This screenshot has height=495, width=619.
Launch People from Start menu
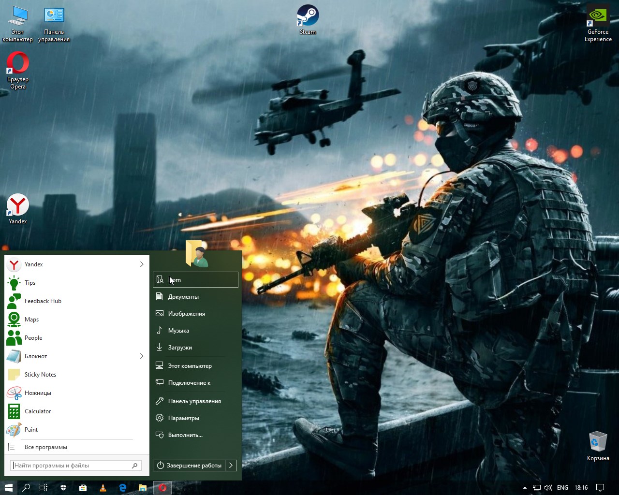(76, 338)
